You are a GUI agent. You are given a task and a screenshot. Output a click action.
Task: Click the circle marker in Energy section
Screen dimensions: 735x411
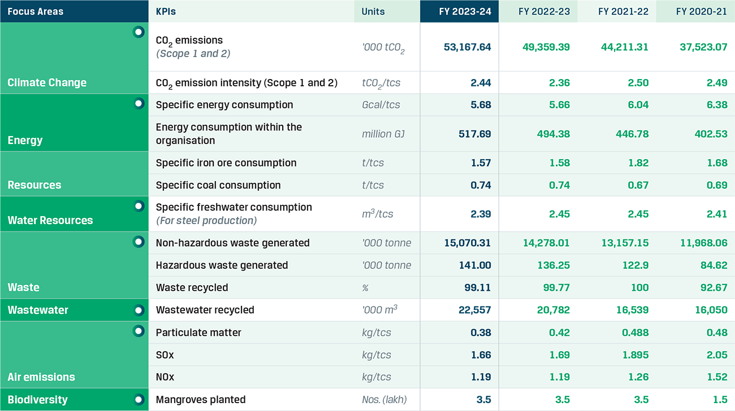(x=139, y=104)
